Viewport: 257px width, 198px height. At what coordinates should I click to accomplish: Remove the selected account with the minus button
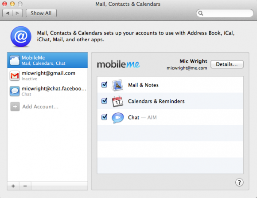[25, 186]
